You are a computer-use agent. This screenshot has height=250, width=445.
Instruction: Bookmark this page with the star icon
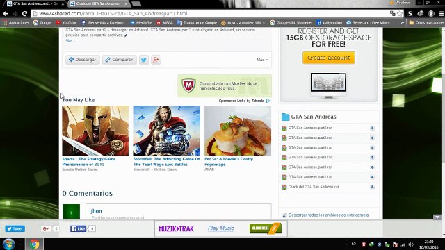click(400, 14)
